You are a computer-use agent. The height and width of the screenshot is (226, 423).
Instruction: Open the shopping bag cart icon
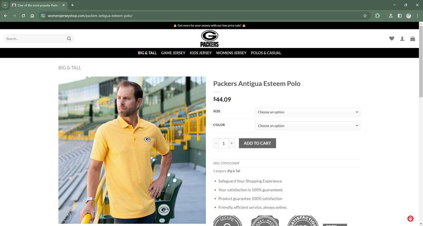tap(413, 39)
